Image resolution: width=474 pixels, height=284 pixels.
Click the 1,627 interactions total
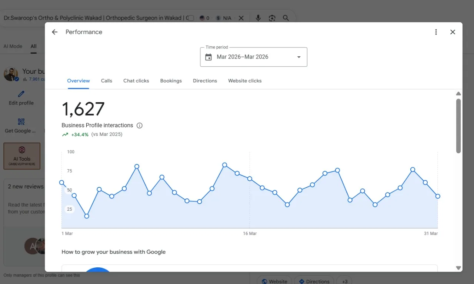click(x=83, y=109)
